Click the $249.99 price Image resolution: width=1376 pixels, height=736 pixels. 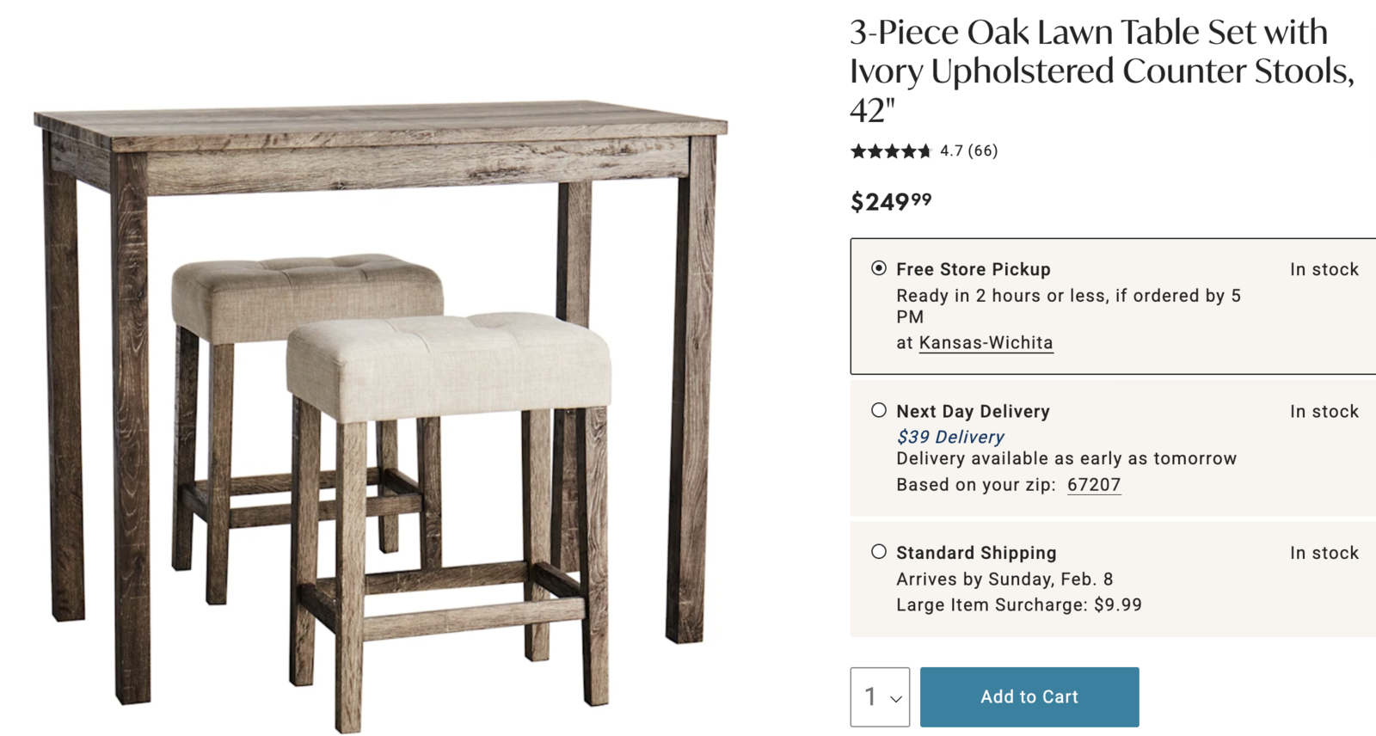tap(890, 202)
